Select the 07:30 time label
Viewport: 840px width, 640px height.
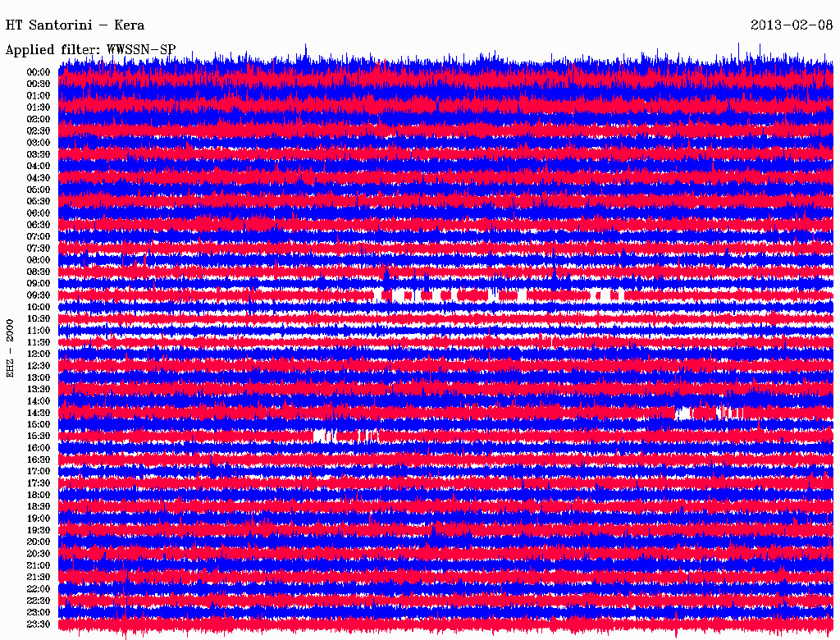(39, 249)
